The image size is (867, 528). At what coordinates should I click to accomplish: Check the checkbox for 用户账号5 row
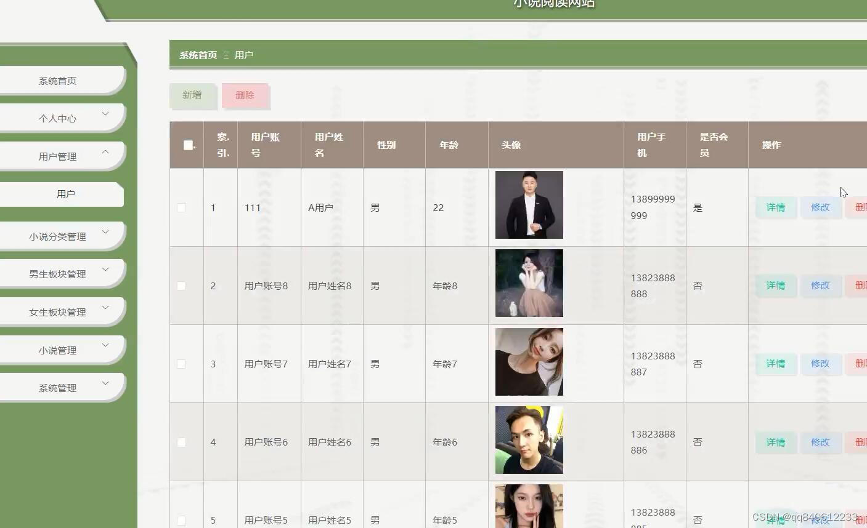[x=181, y=521]
